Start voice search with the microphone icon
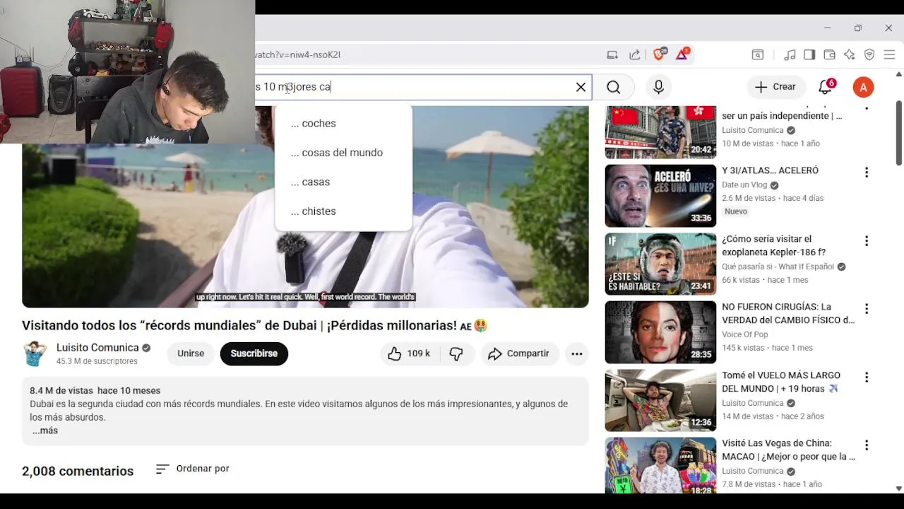 pos(658,87)
